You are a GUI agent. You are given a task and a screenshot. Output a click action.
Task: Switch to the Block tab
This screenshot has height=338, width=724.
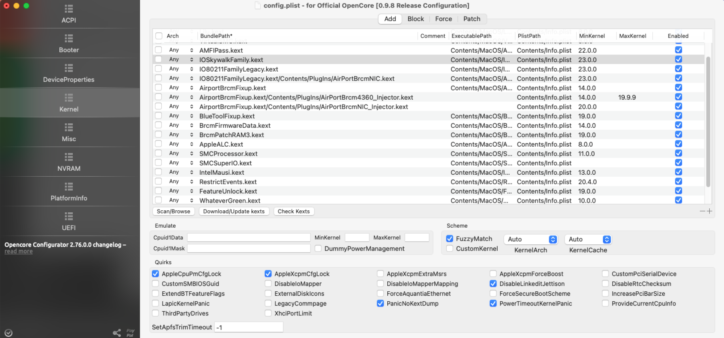pyautogui.click(x=415, y=19)
